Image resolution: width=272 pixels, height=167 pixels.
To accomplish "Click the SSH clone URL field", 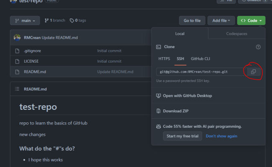I will pyautogui.click(x=201, y=72).
